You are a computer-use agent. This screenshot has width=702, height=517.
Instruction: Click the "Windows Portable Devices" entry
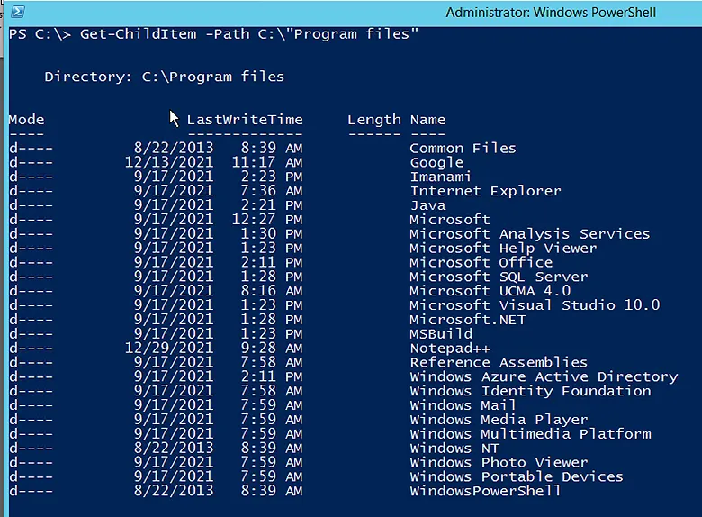pyautogui.click(x=517, y=476)
